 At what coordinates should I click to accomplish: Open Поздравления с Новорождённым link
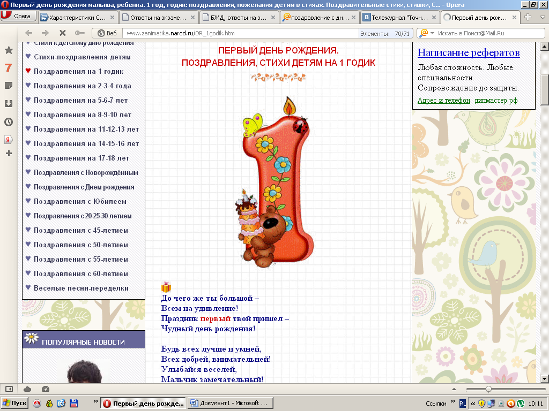pyautogui.click(x=86, y=173)
